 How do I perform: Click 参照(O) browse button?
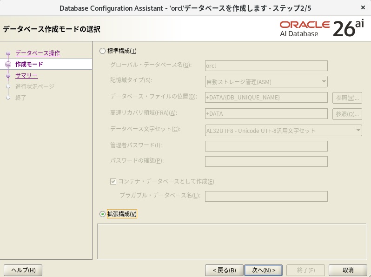[347, 114]
